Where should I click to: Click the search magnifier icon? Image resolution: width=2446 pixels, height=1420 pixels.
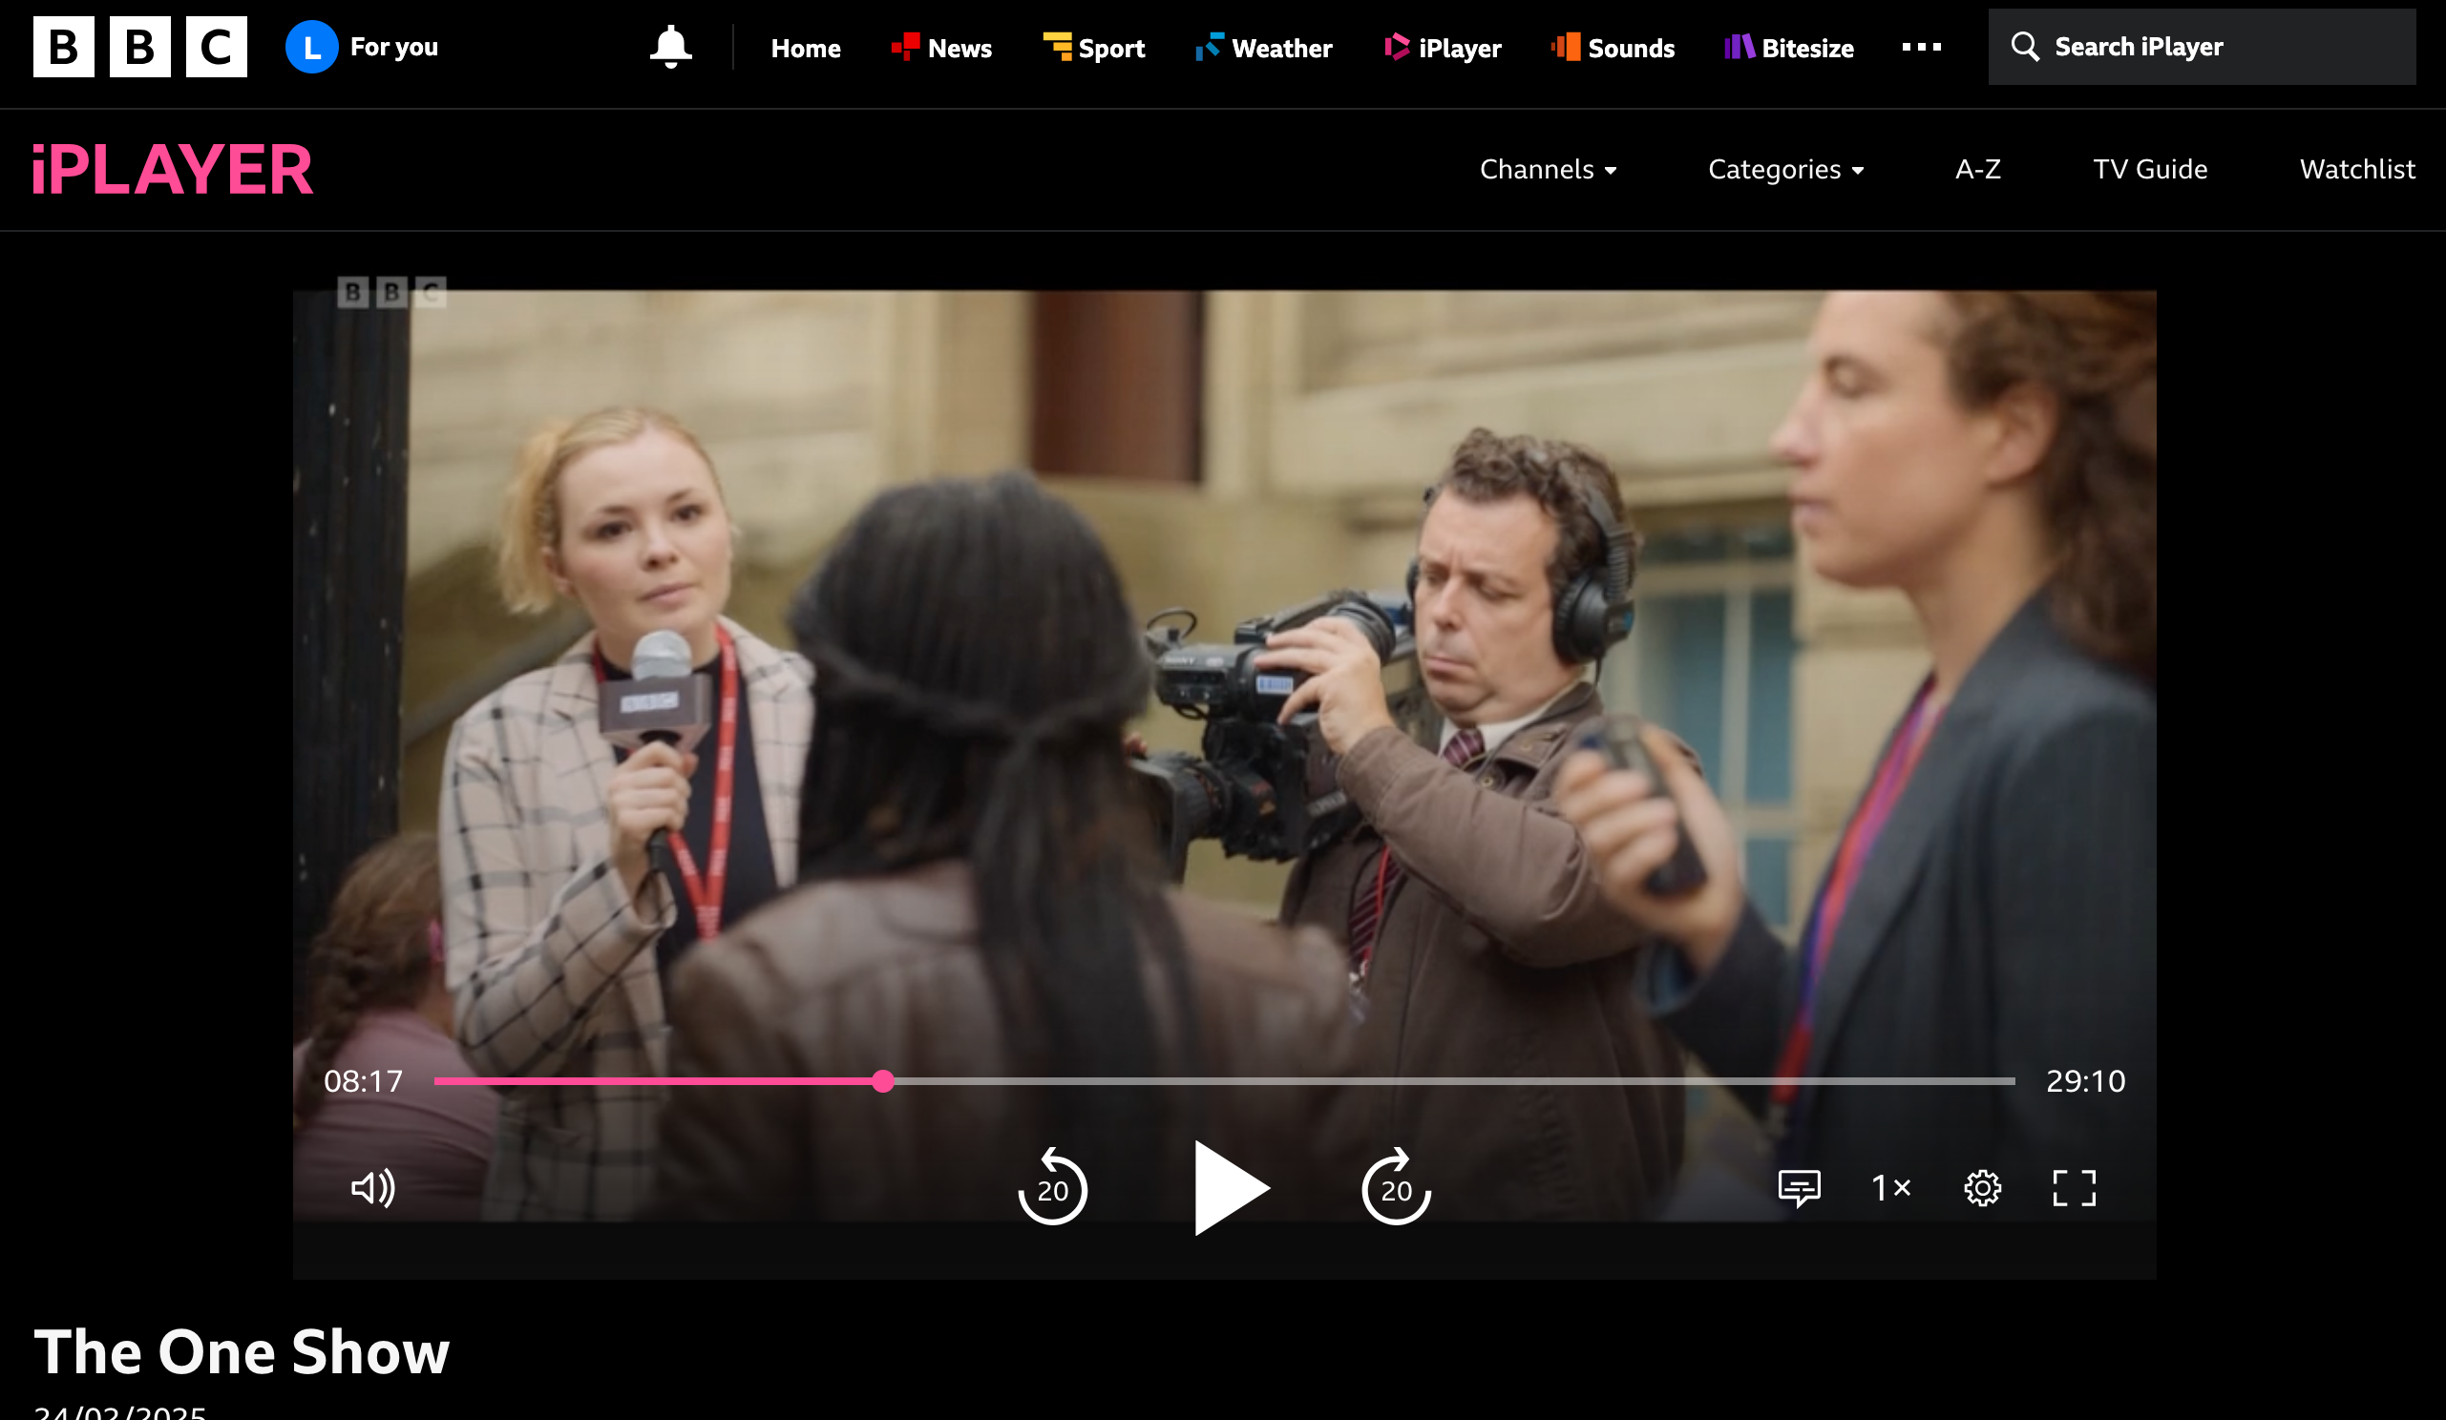tap(2025, 47)
